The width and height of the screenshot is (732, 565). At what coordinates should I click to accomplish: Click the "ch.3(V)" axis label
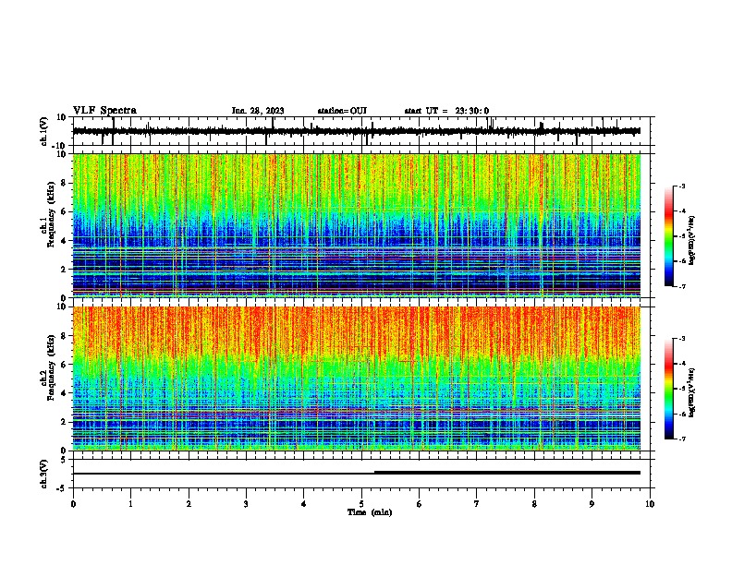pos(43,474)
